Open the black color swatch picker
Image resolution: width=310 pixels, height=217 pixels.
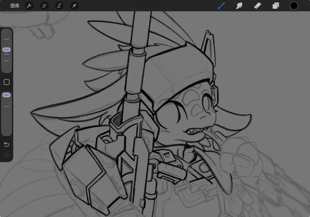click(x=294, y=6)
